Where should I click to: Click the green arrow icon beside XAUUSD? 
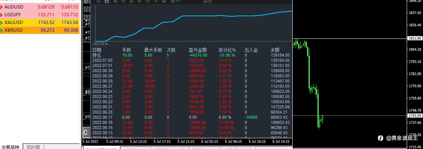(x=1, y=23)
